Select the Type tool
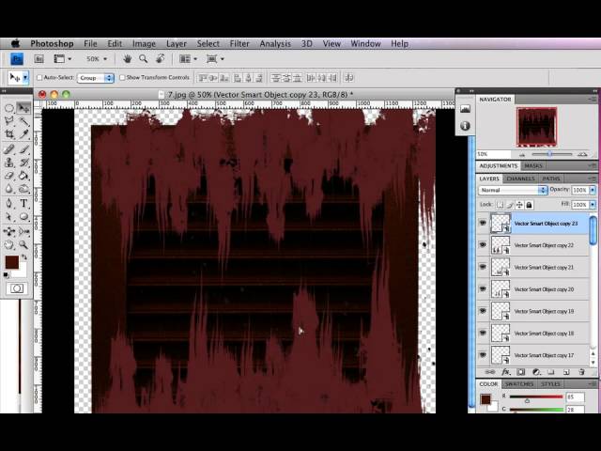The height and width of the screenshot is (451, 601). tap(23, 203)
